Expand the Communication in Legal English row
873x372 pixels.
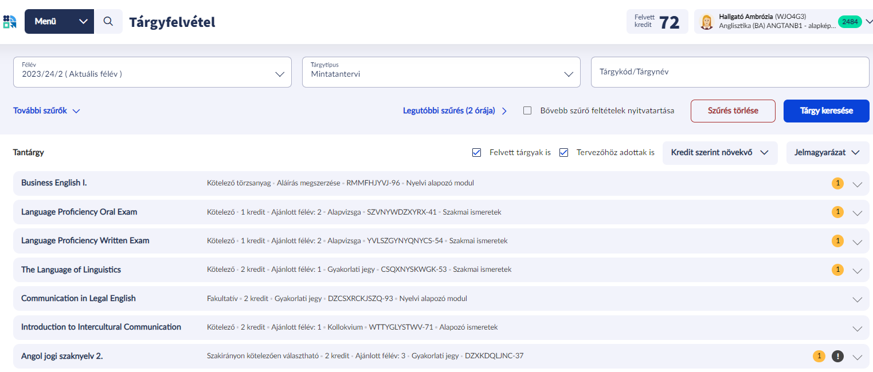(857, 299)
